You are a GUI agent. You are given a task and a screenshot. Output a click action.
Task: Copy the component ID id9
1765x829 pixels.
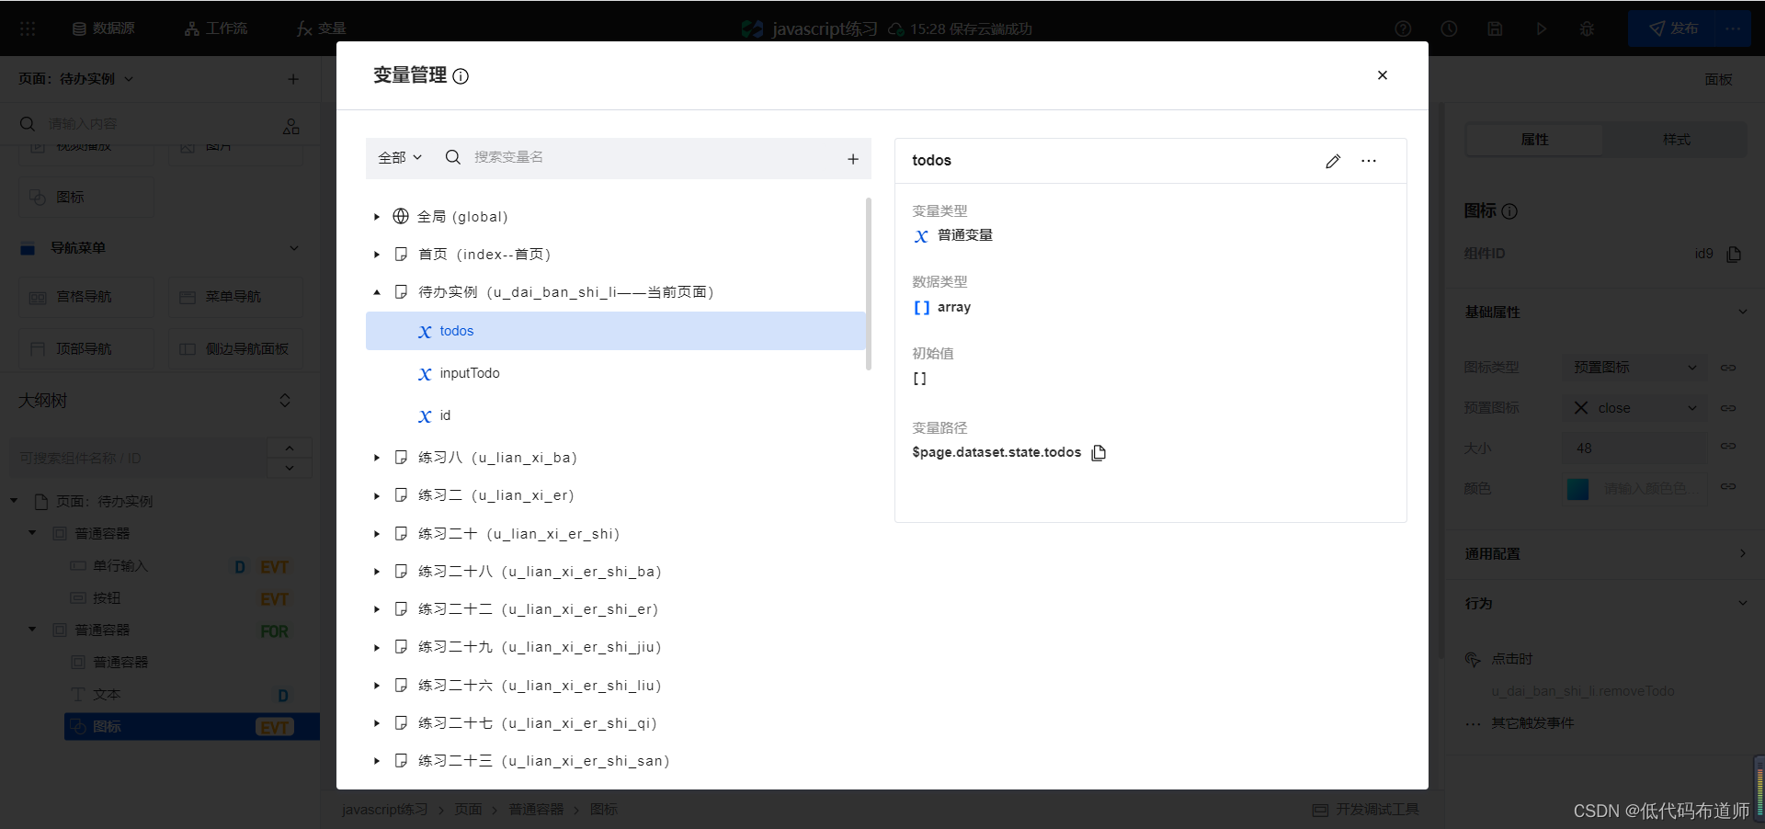coord(1734,254)
